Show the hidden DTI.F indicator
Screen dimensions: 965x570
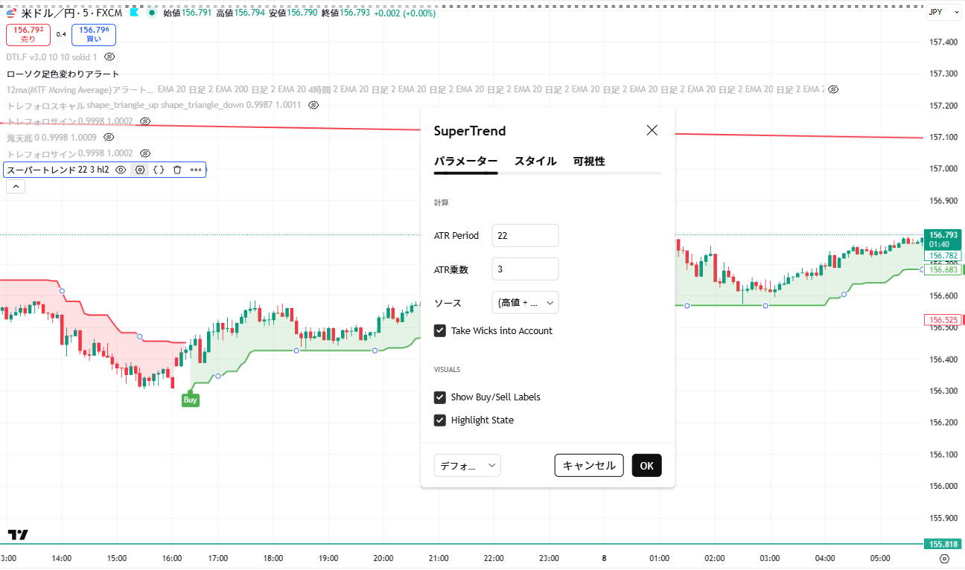click(109, 57)
